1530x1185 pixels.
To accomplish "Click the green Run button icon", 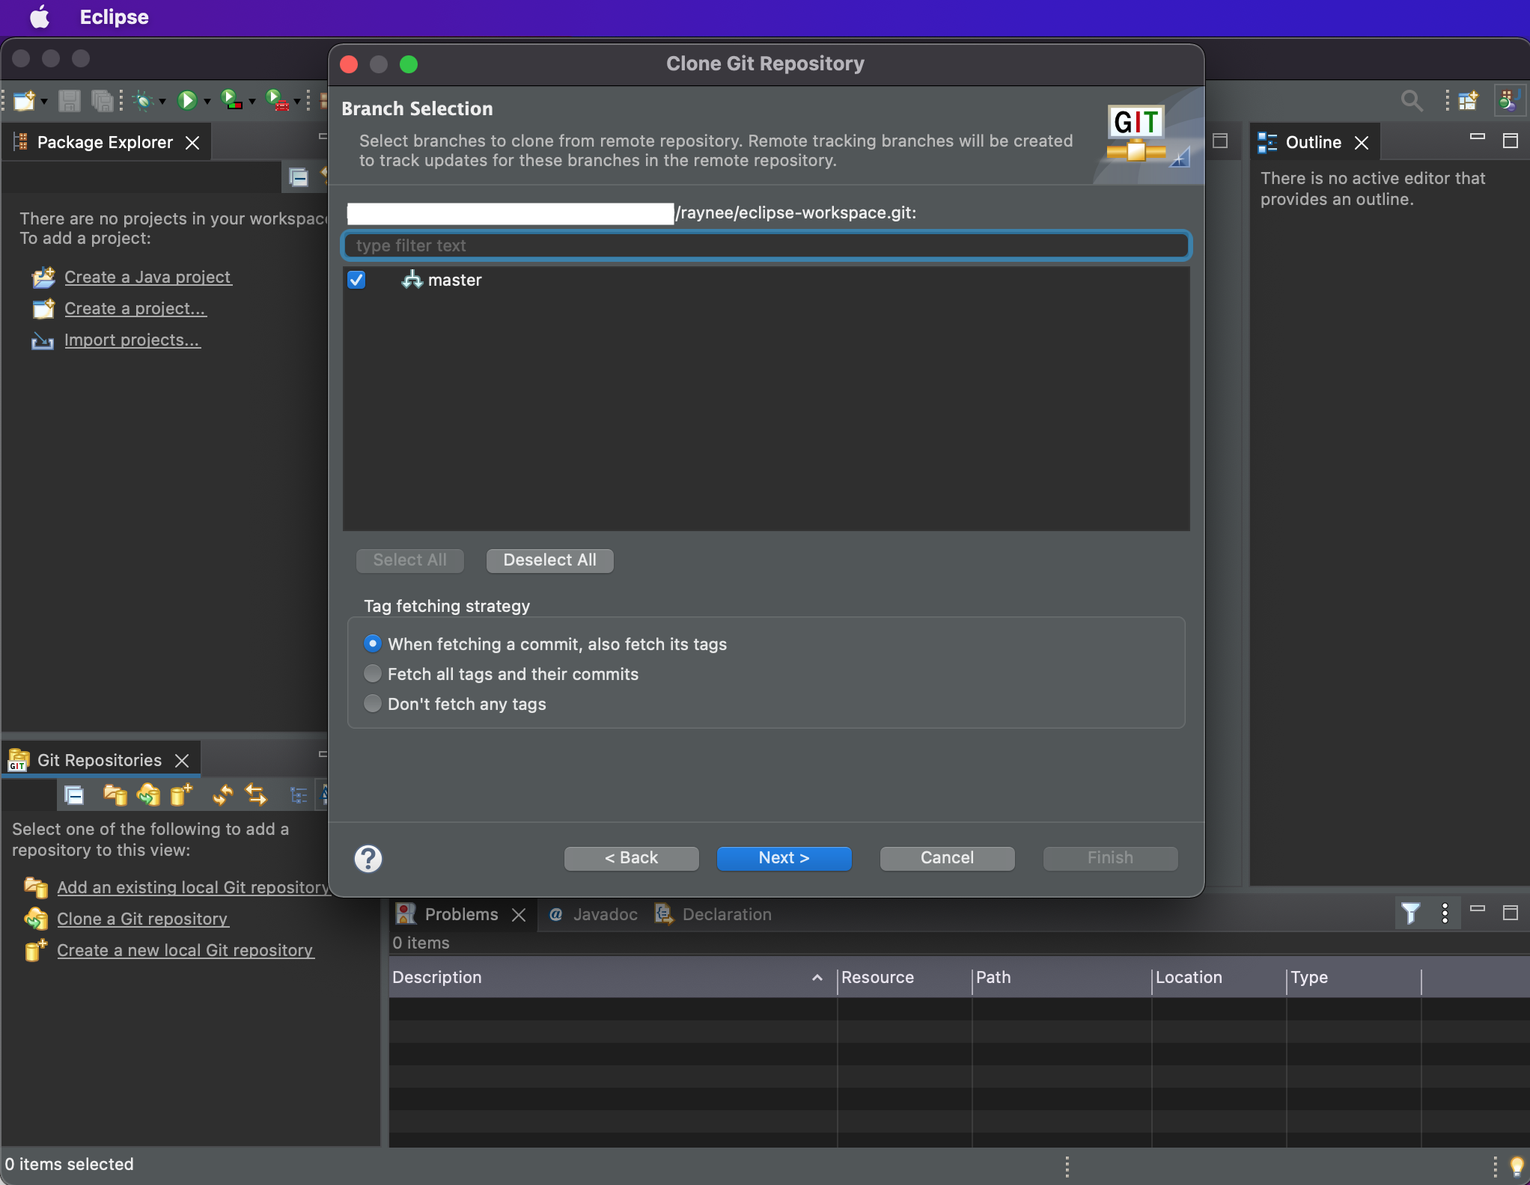I will click(186, 100).
